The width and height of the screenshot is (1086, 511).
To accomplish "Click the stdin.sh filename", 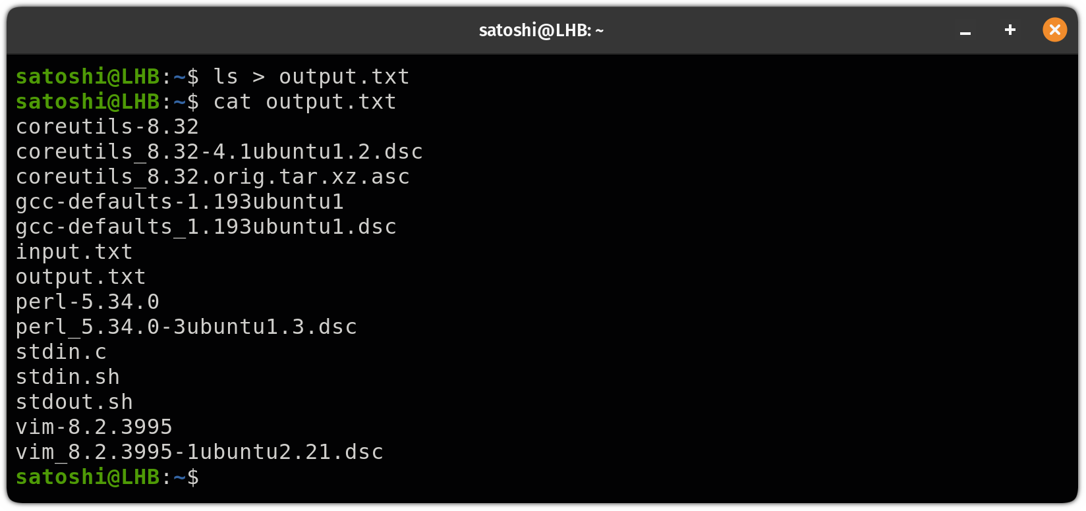I will (x=67, y=377).
